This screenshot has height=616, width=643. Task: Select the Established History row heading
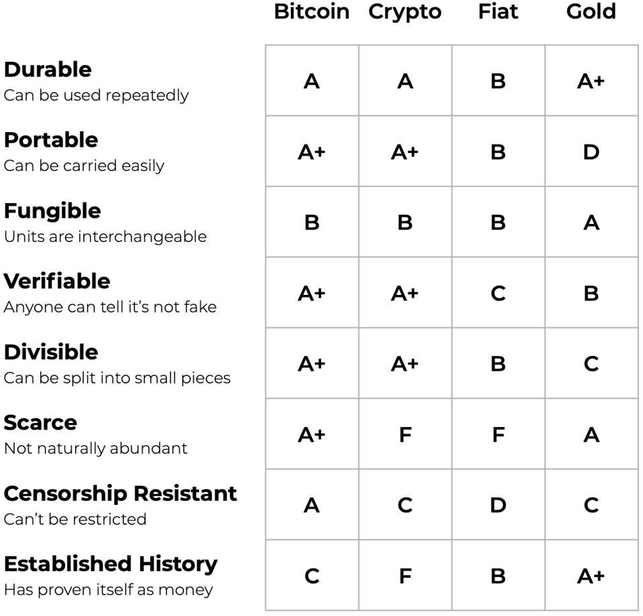click(x=111, y=564)
